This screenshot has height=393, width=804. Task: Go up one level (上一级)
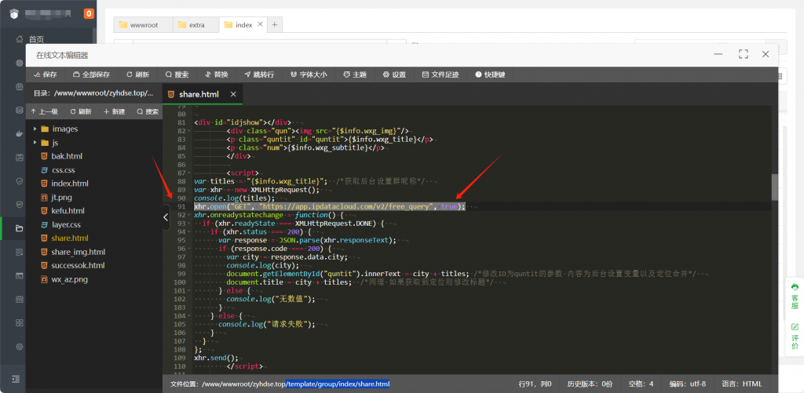point(44,111)
